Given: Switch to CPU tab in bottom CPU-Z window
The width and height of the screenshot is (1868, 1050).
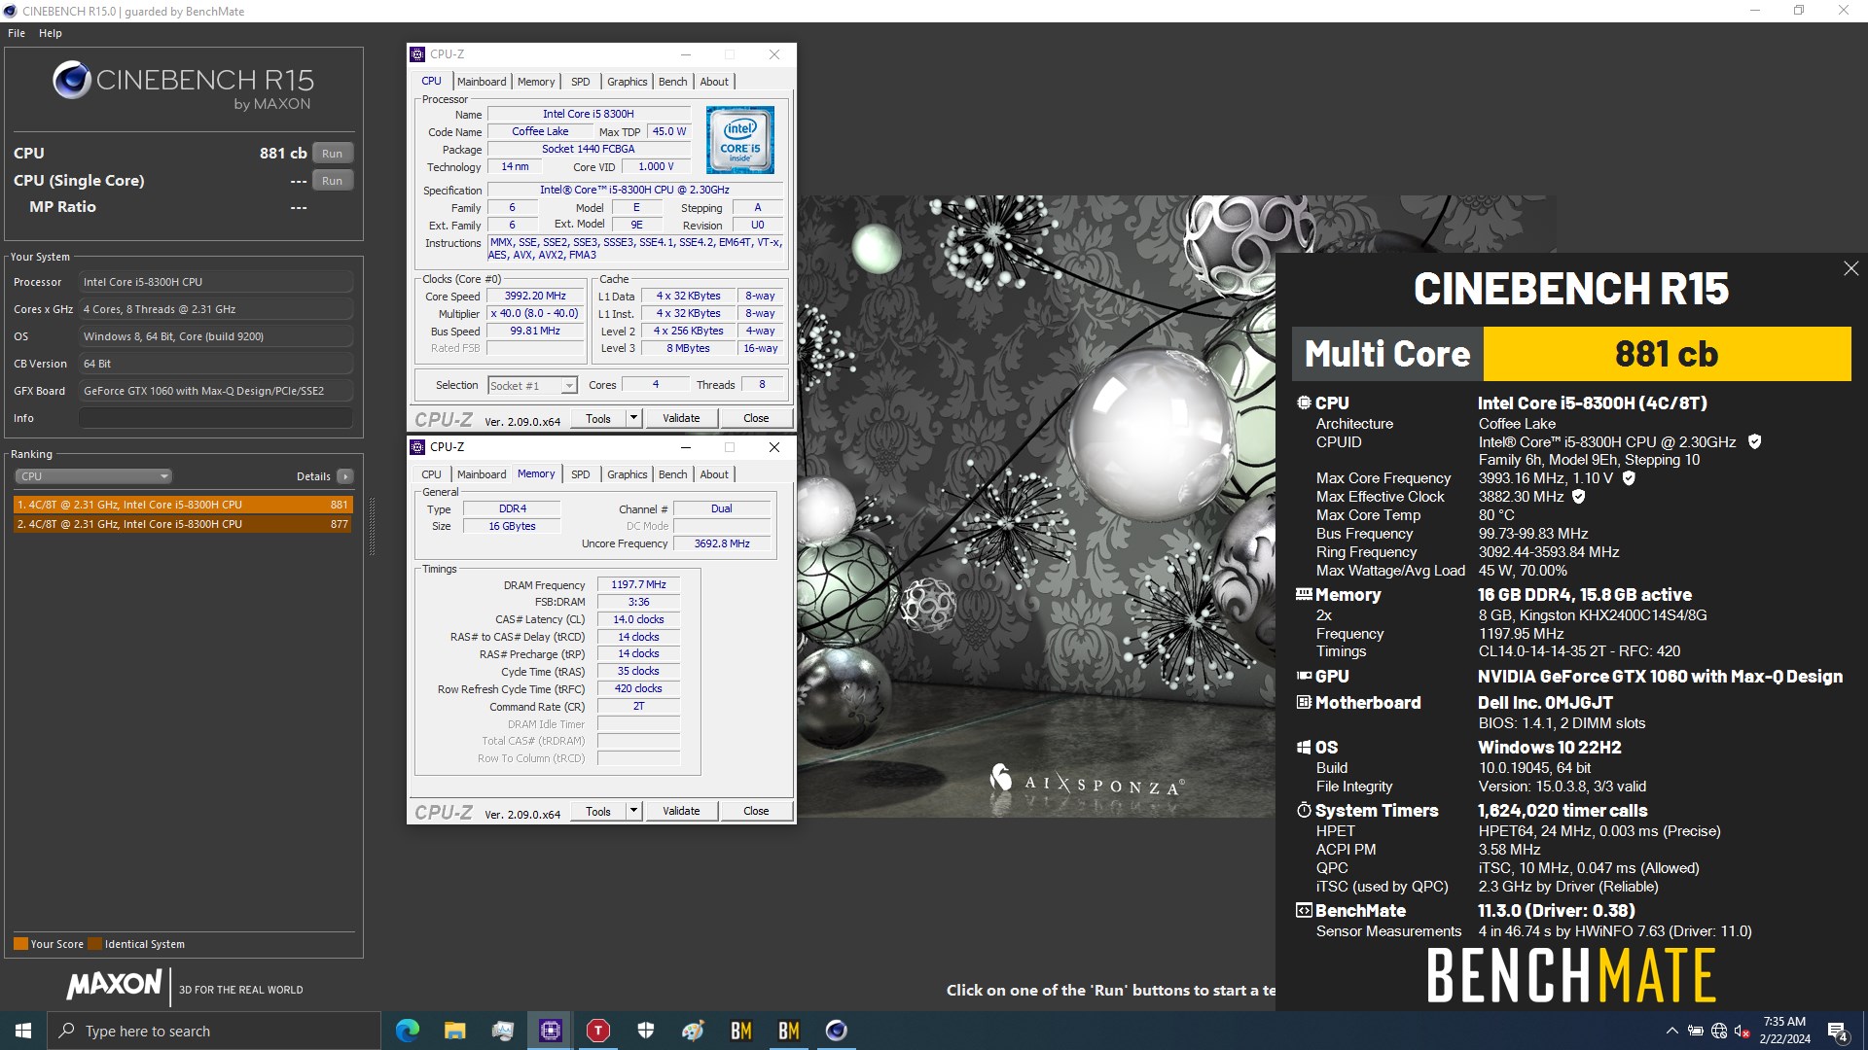Looking at the screenshot, I should coord(432,474).
